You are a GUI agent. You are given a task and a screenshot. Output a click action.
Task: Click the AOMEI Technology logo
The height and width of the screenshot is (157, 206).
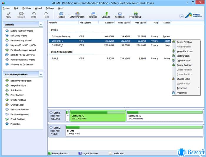click(x=193, y=15)
